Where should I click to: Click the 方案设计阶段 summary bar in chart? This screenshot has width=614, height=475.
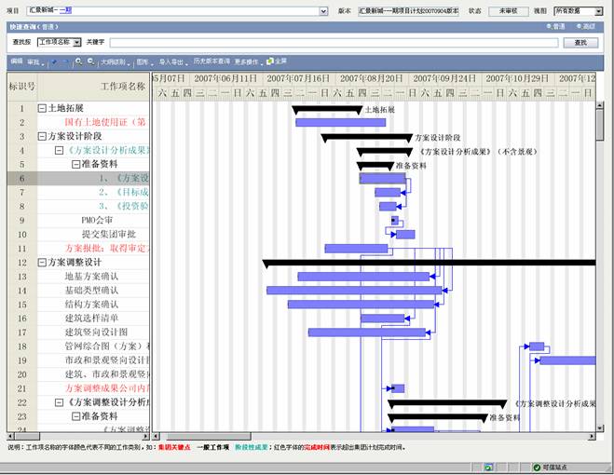(x=366, y=137)
